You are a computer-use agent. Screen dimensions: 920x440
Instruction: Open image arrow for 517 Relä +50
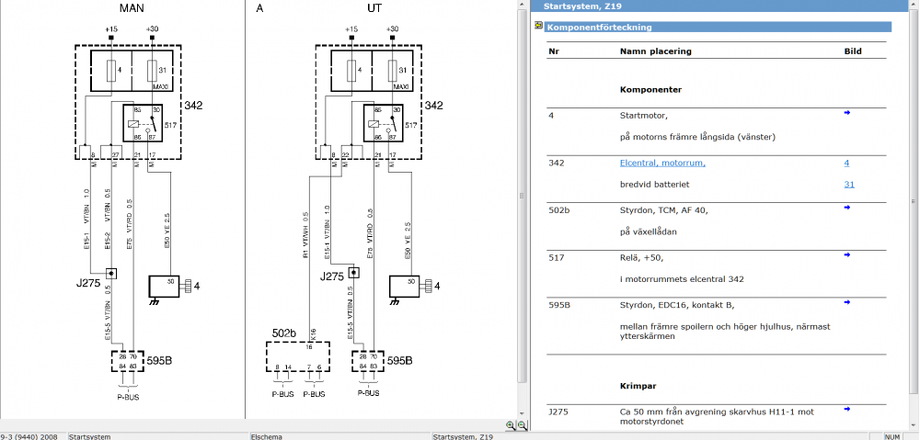click(847, 255)
